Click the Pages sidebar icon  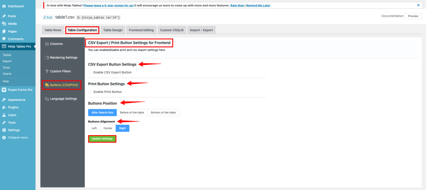[4, 32]
